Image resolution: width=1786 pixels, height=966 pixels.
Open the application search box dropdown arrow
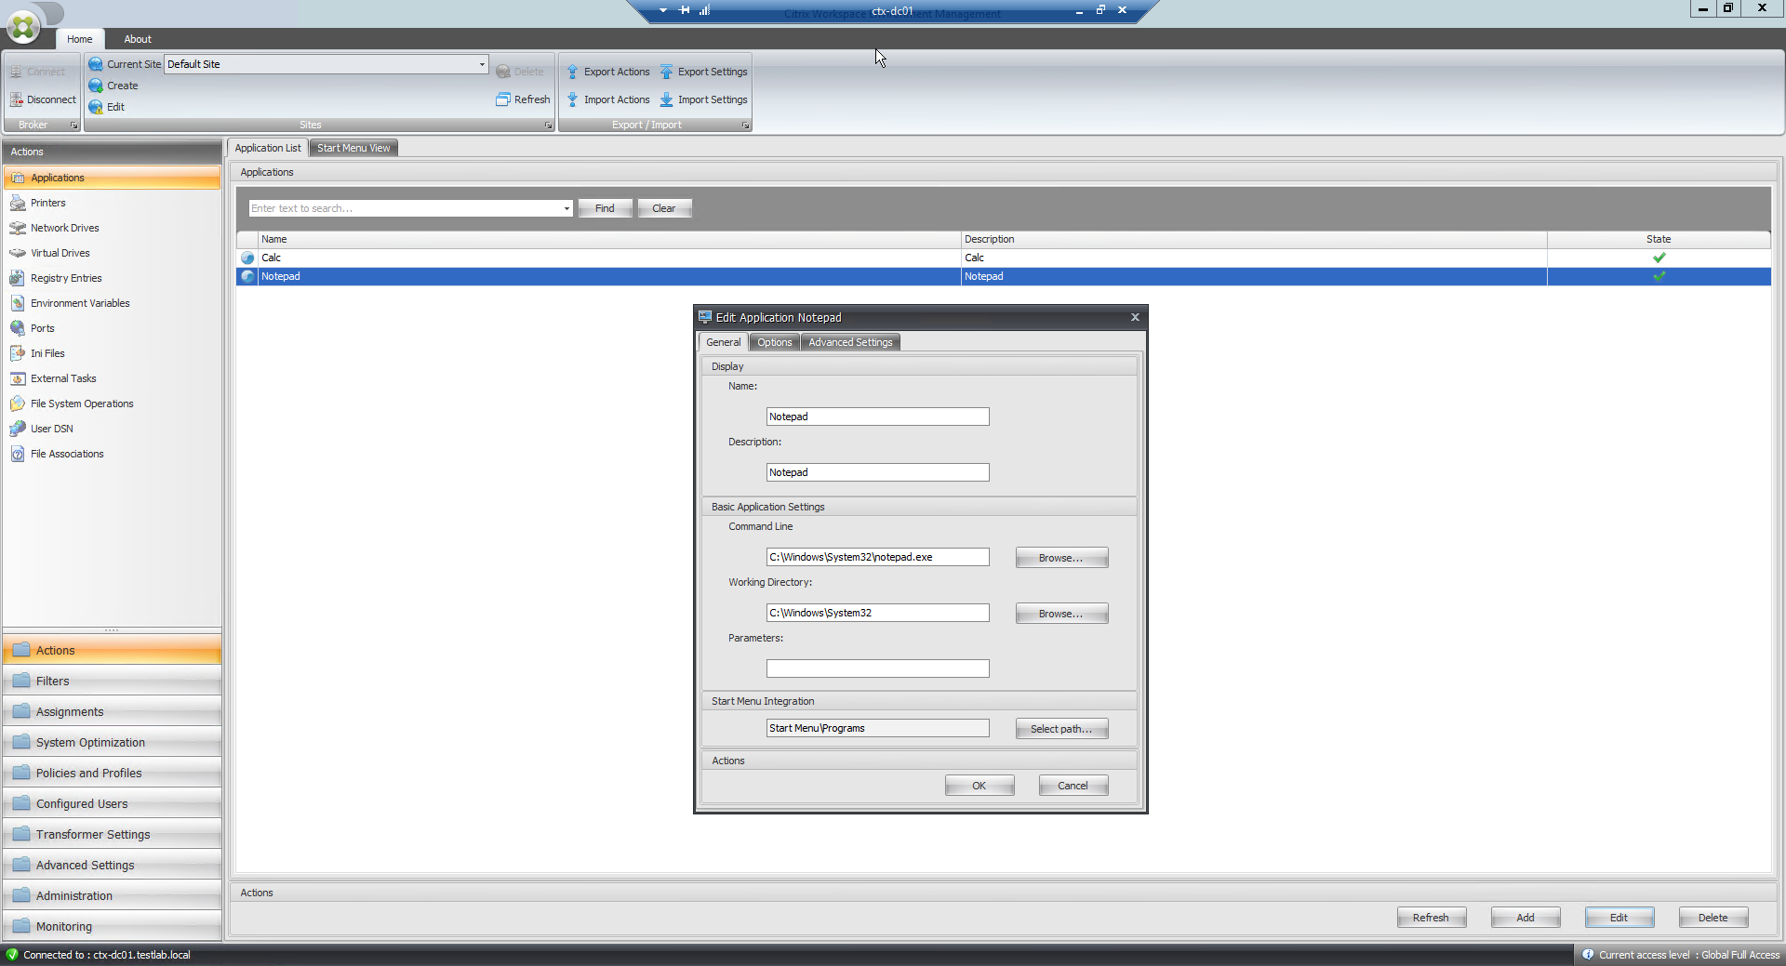(x=566, y=208)
